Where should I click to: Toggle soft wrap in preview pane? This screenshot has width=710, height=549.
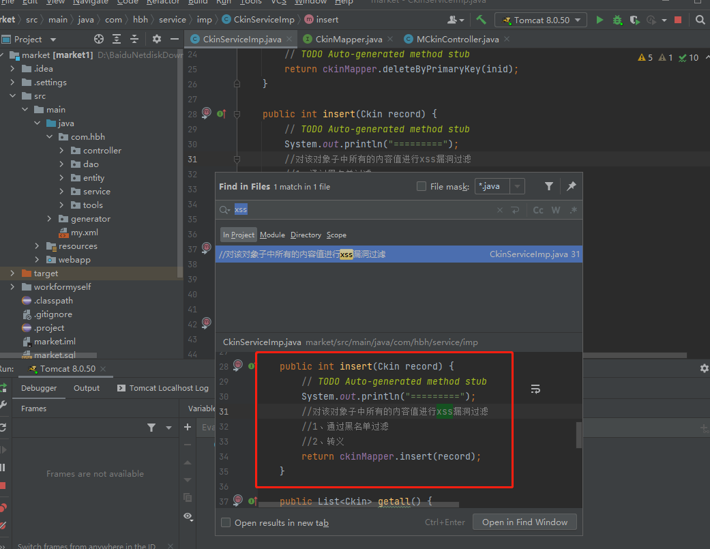tap(535, 389)
